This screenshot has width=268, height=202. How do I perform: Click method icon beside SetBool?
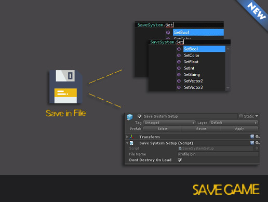click(179, 49)
